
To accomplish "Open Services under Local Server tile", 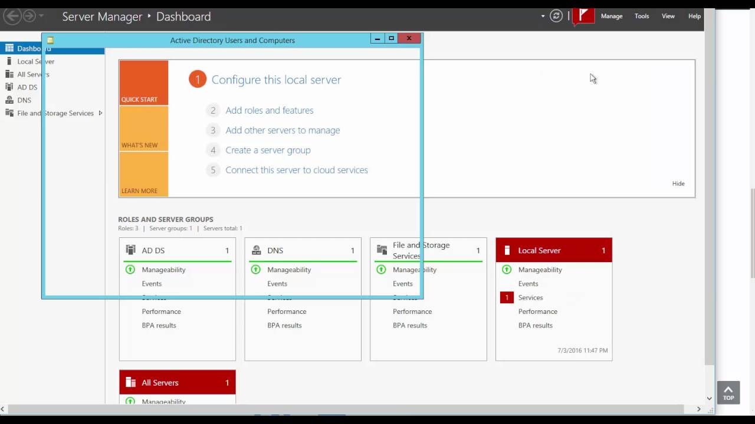I will coord(530,297).
